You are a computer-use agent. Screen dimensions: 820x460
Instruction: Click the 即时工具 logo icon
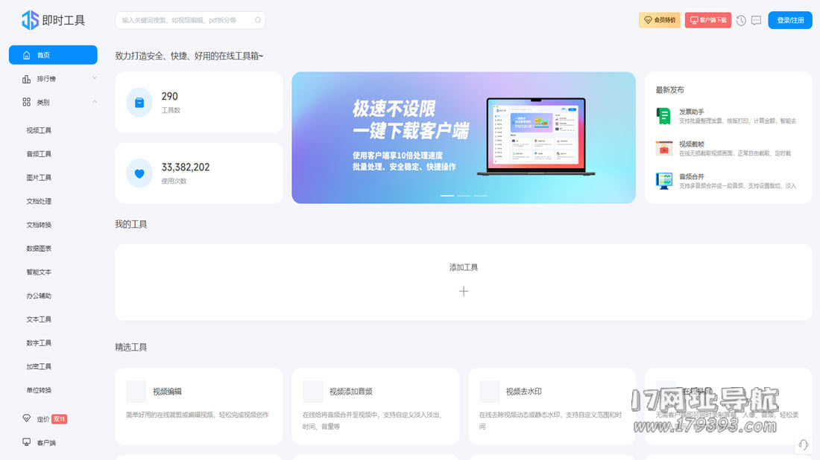(x=30, y=20)
